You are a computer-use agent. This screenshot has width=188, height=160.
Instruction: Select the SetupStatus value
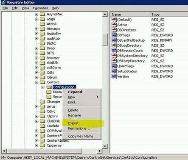coord(127,71)
